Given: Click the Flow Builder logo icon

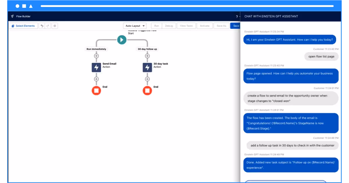Looking at the screenshot, I should tap(12, 17).
